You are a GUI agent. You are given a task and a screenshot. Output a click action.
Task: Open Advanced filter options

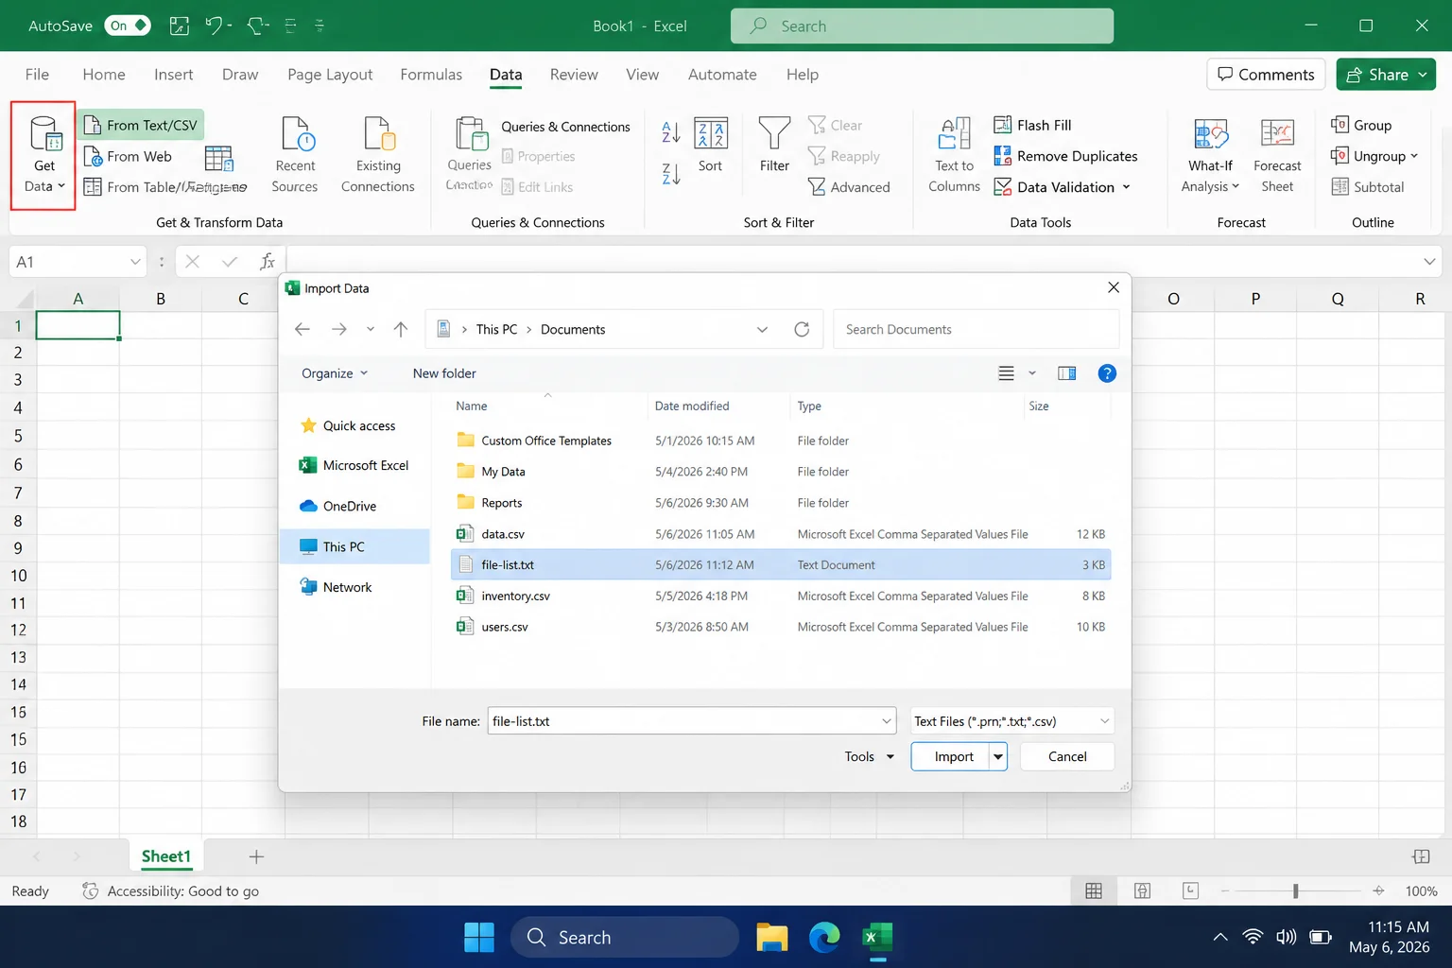point(849,187)
